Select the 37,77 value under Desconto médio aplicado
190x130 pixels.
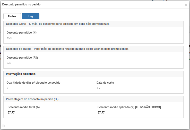[101, 112]
